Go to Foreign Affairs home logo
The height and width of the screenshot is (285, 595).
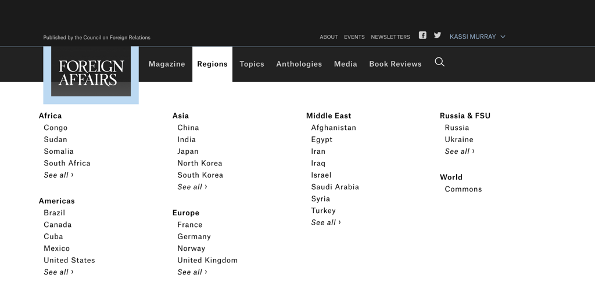[91, 75]
